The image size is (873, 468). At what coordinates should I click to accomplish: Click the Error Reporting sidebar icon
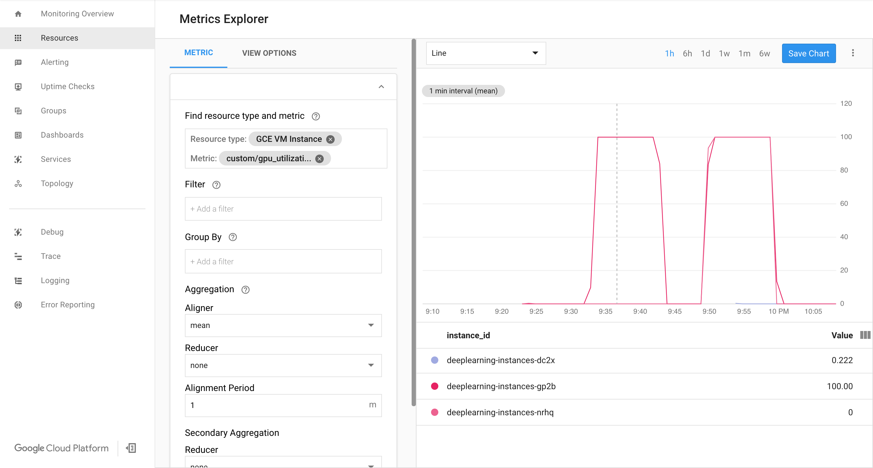(18, 304)
